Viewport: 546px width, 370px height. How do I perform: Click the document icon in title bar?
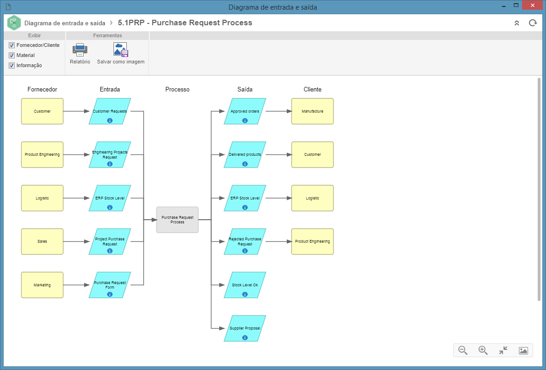click(x=8, y=6)
